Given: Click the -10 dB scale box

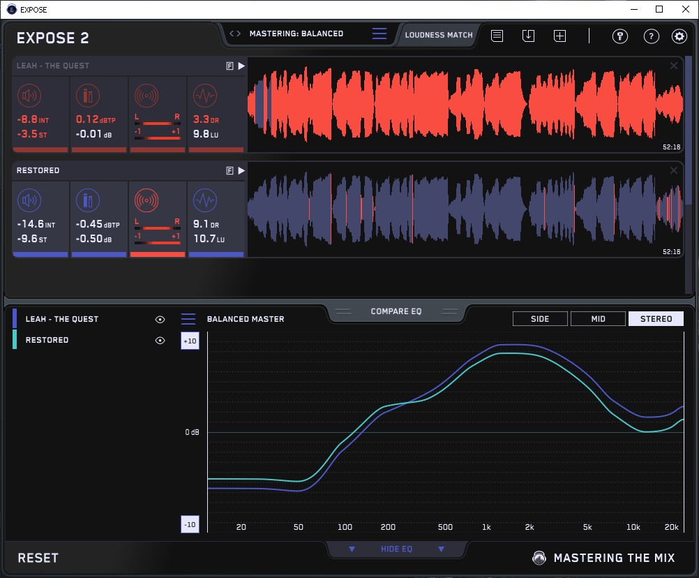Looking at the screenshot, I should (190, 524).
